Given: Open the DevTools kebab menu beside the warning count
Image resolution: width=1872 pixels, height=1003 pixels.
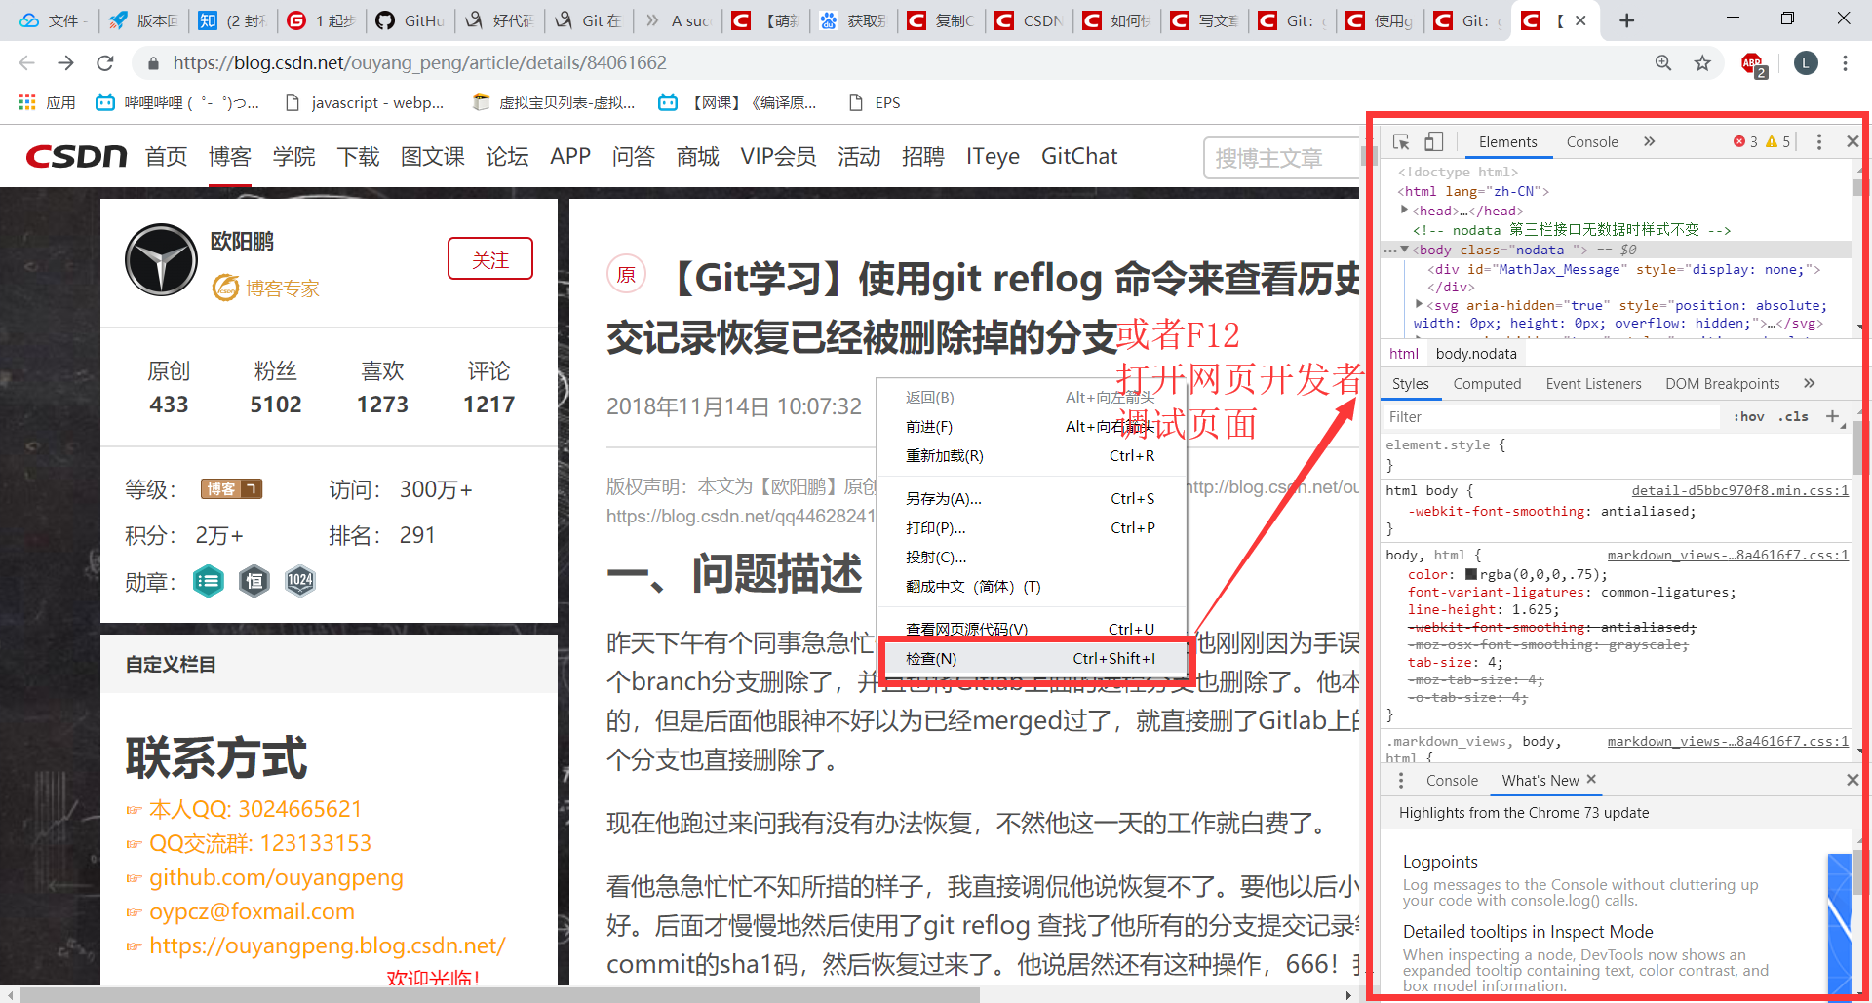Looking at the screenshot, I should click(x=1819, y=142).
